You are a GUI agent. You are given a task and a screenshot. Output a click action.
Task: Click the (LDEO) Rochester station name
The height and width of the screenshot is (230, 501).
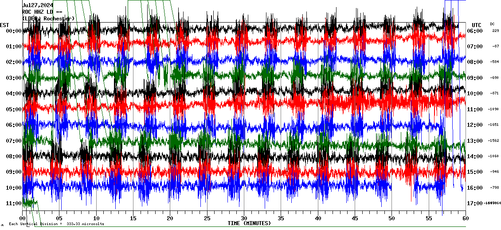click(48, 19)
